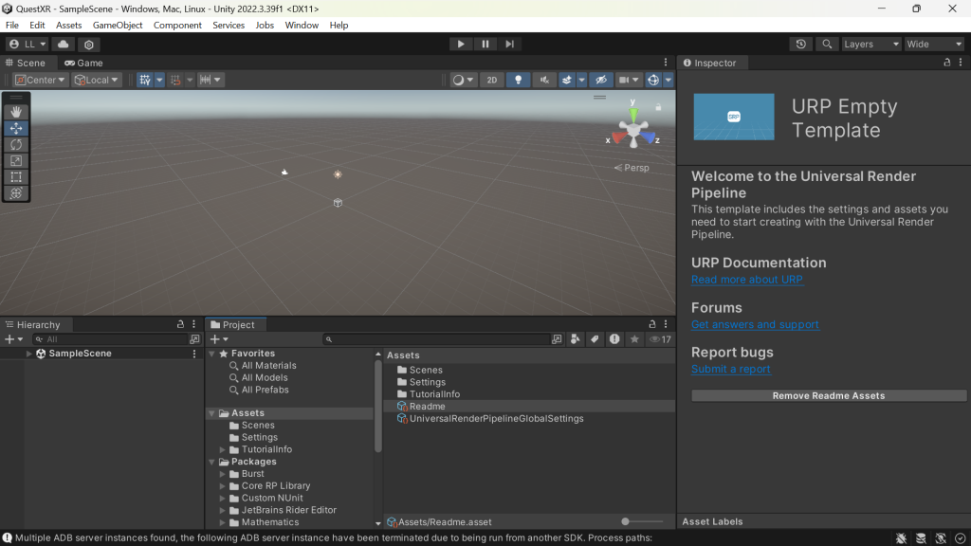Image resolution: width=971 pixels, height=546 pixels.
Task: Toggle scene lighting on or off
Action: (x=519, y=80)
